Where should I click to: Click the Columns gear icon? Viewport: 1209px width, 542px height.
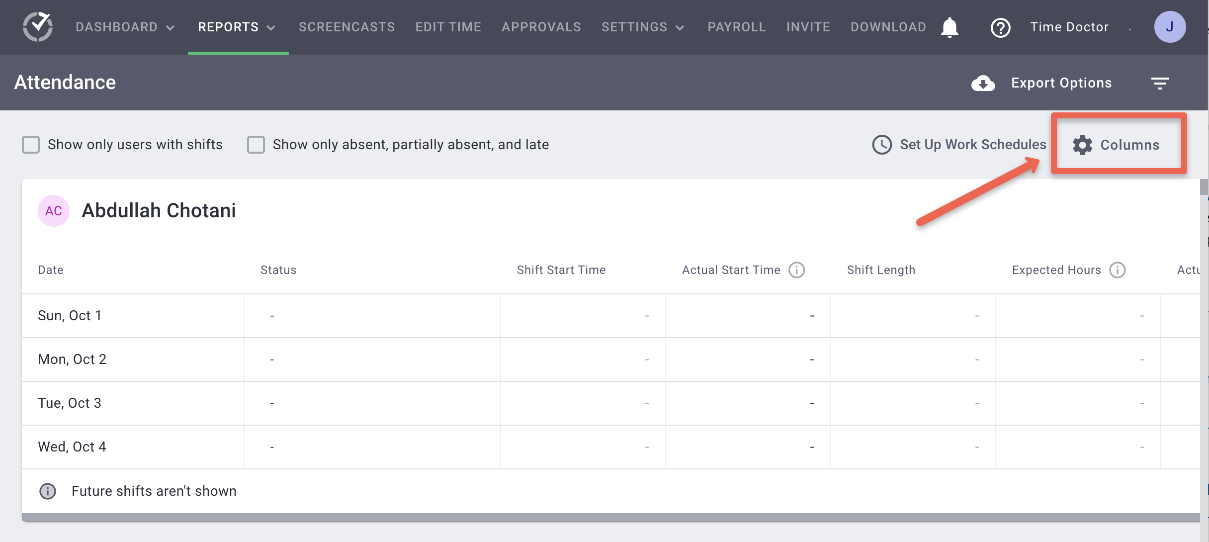coord(1082,145)
